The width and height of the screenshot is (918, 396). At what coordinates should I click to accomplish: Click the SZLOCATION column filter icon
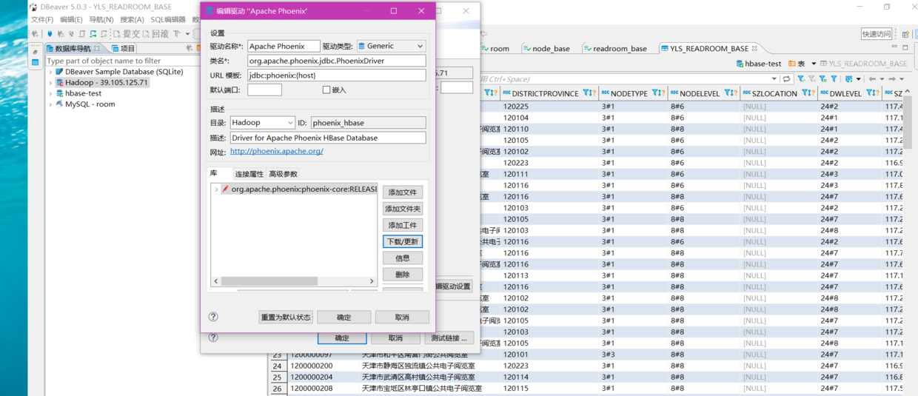point(805,93)
